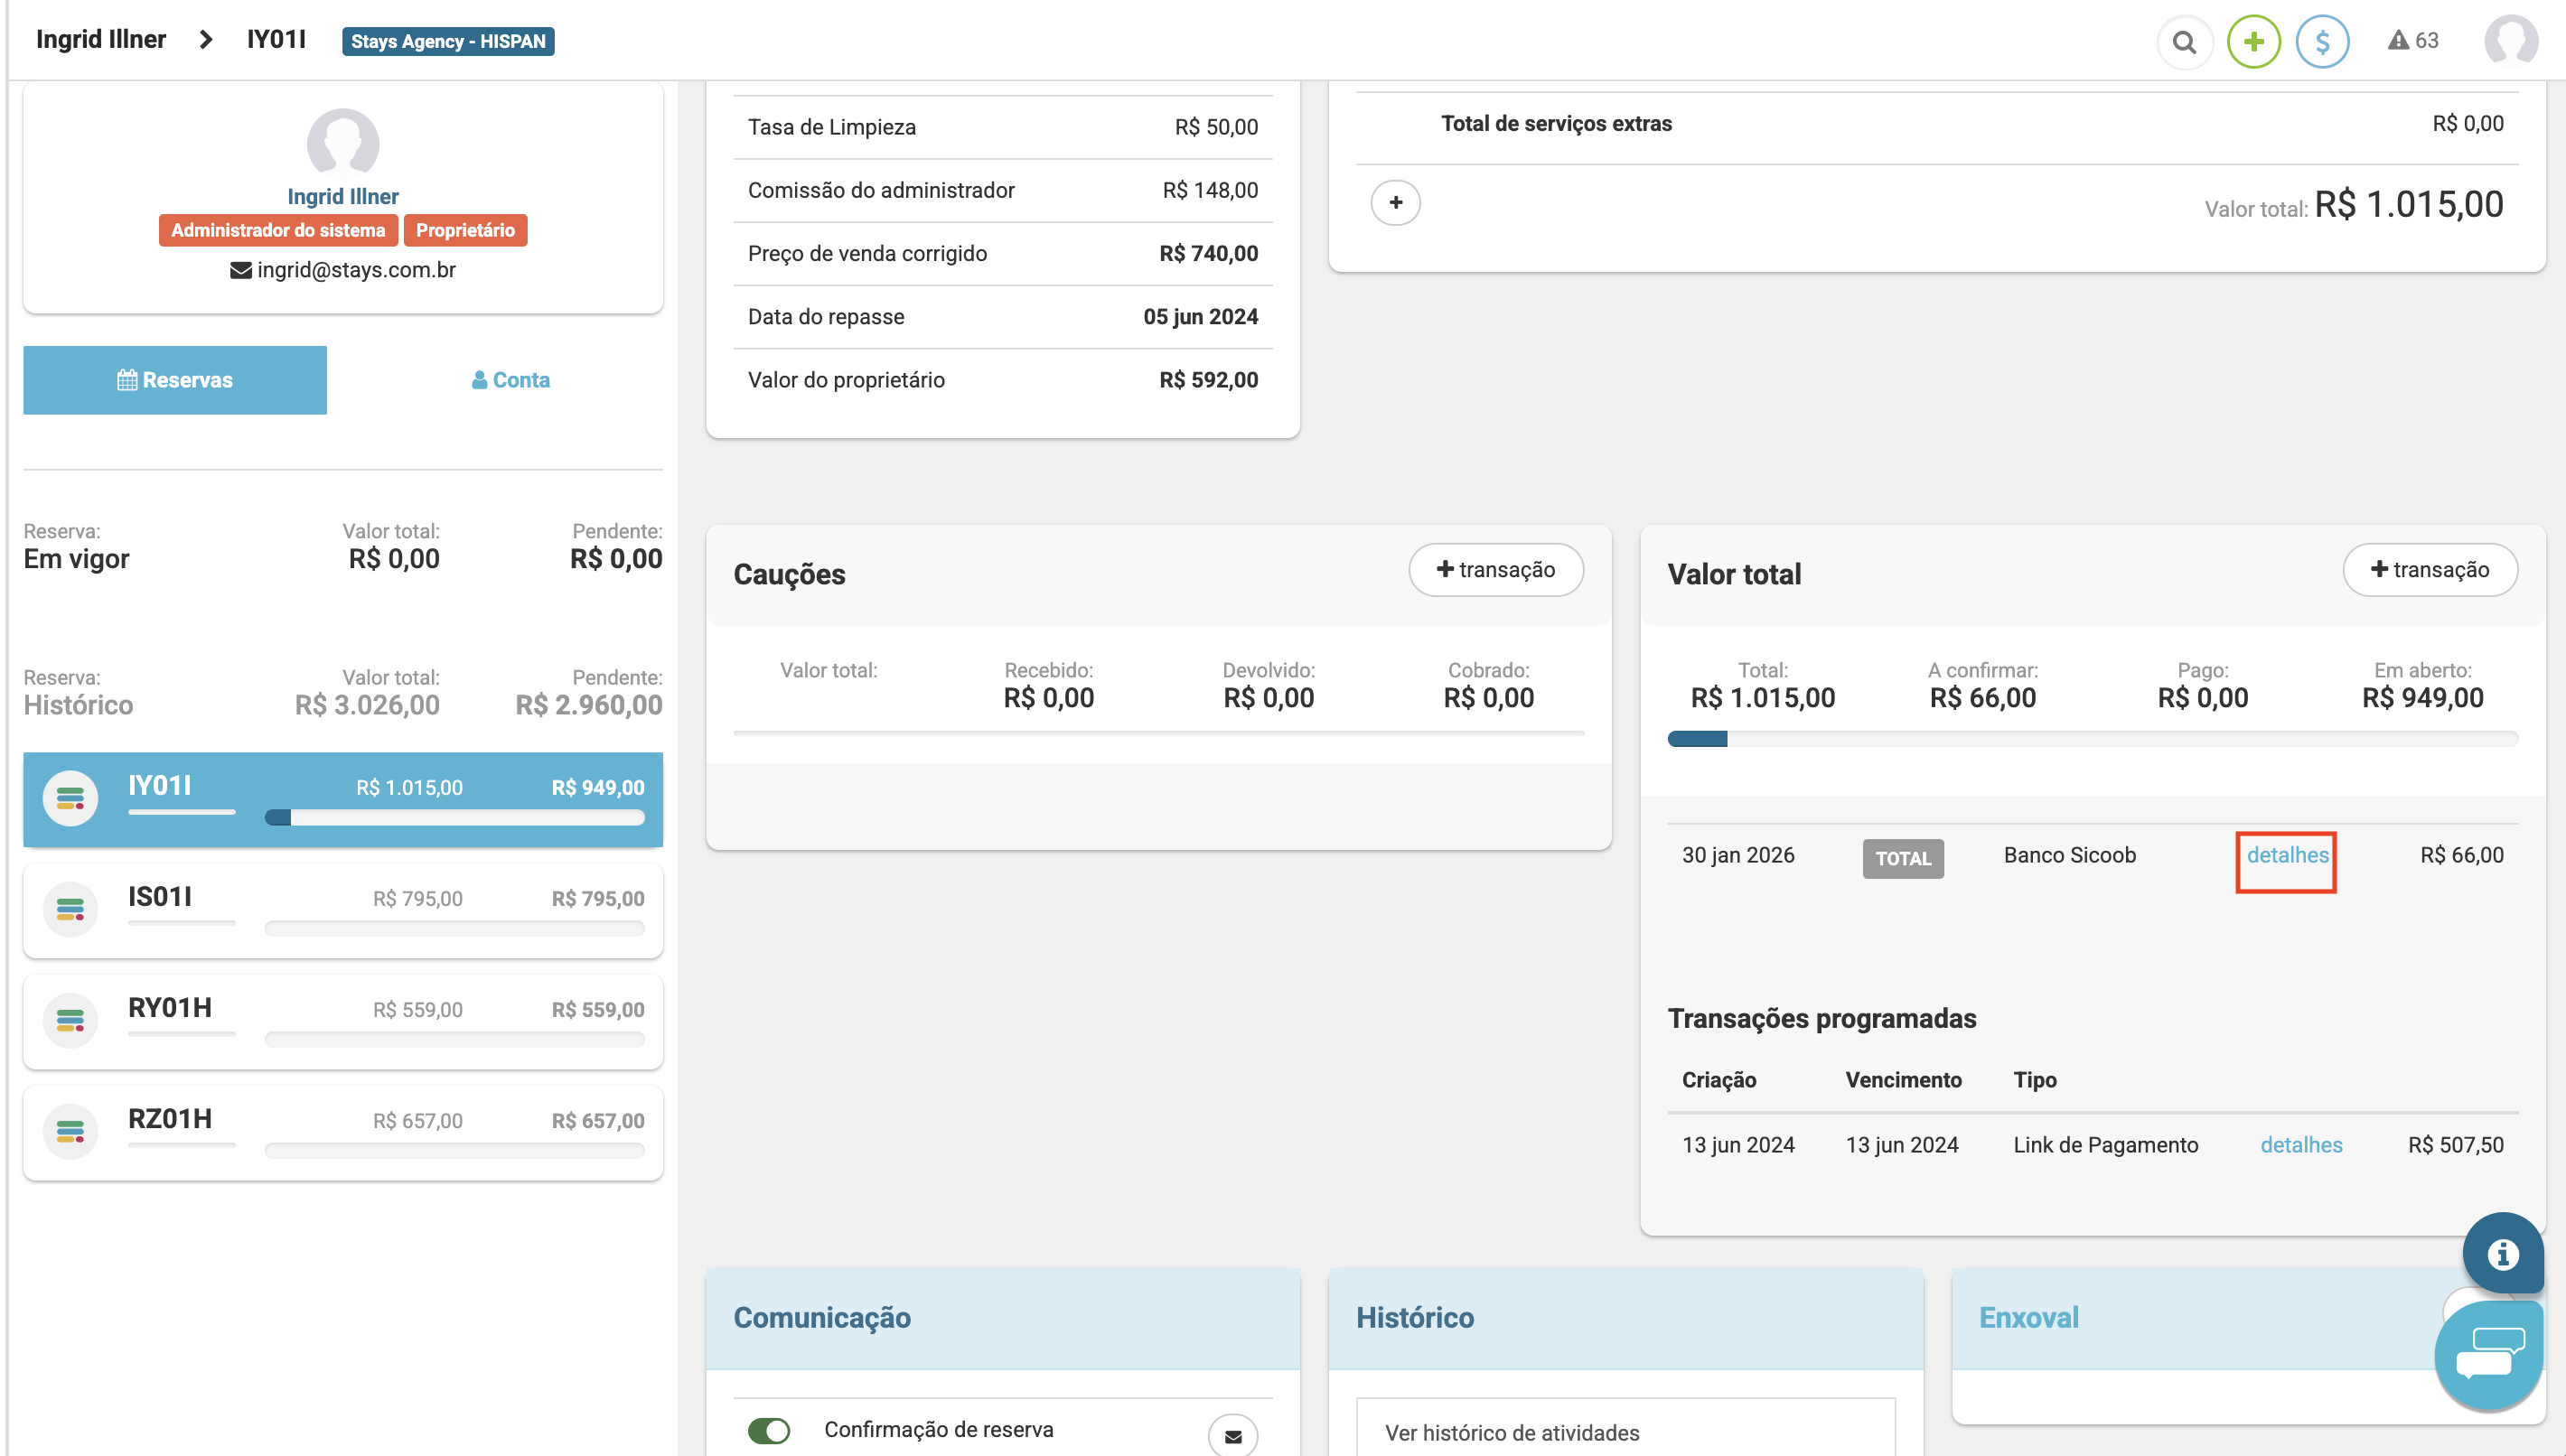Open detalhes for Link de Pagamento

[x=2300, y=1145]
